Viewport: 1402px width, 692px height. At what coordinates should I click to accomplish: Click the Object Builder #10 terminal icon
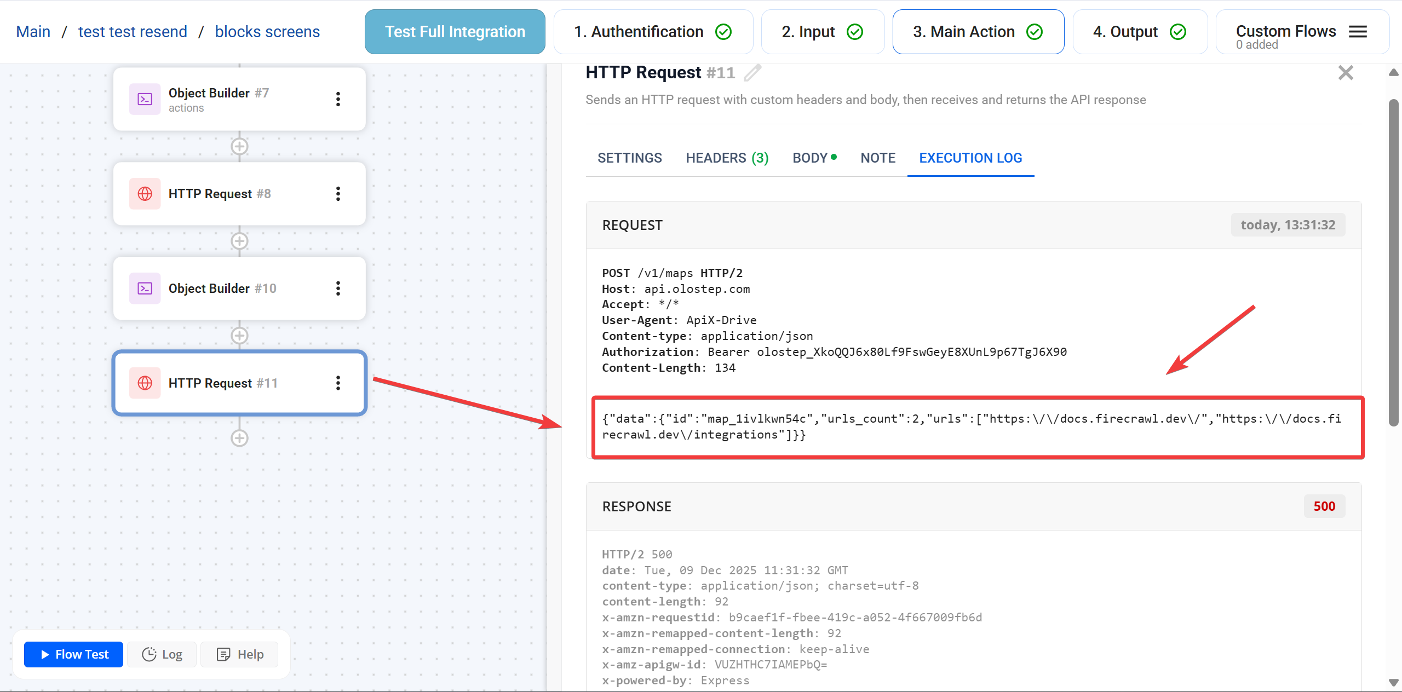(x=145, y=289)
